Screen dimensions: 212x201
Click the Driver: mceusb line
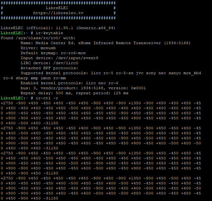(34, 48)
